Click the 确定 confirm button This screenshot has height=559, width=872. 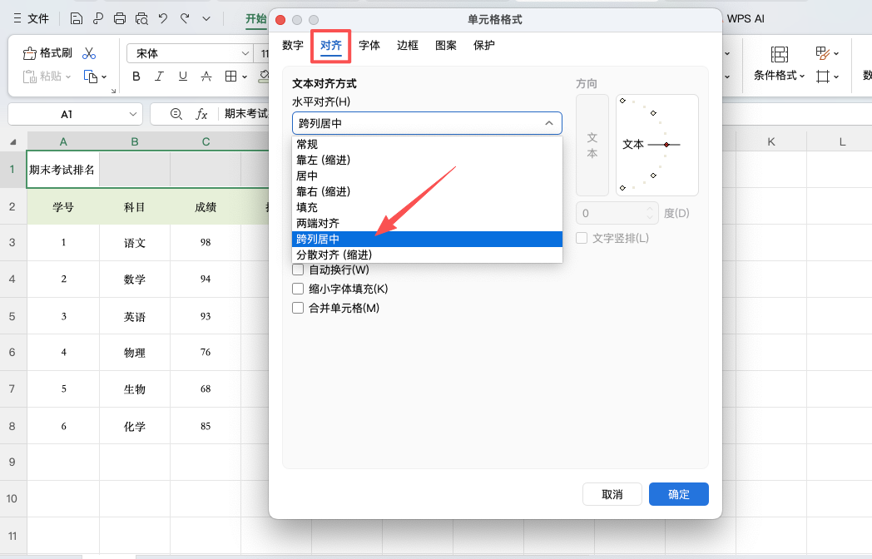(x=678, y=493)
